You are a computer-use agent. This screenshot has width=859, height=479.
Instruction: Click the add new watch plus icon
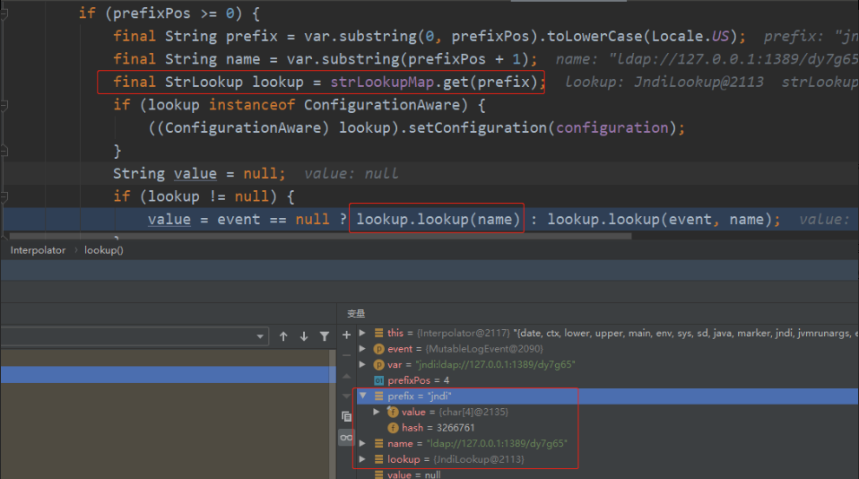point(346,334)
